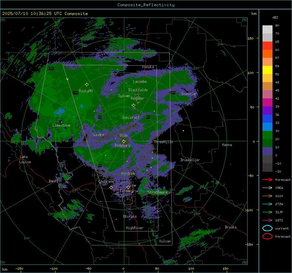Select the RedDeer city label

pyautogui.click(x=138, y=98)
